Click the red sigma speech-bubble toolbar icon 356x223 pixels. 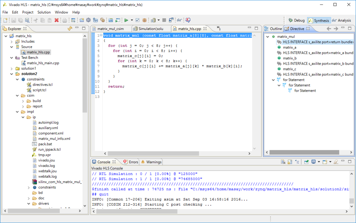[188, 20]
